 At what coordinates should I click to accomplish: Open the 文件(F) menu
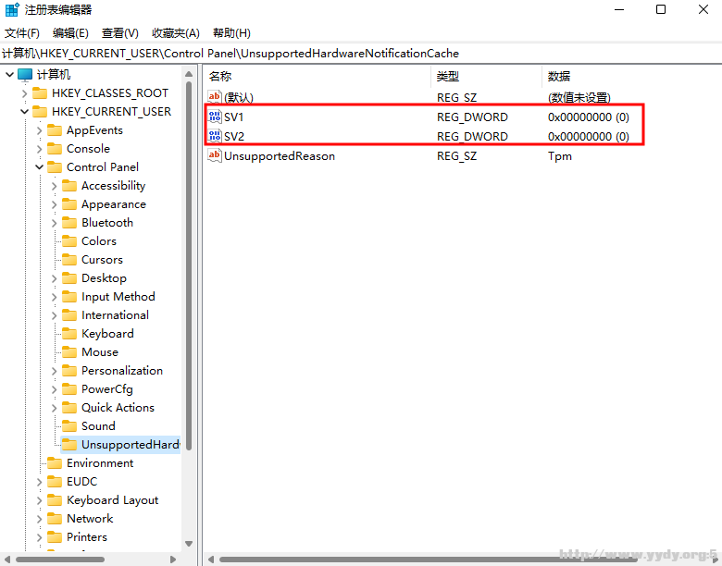pyautogui.click(x=21, y=33)
